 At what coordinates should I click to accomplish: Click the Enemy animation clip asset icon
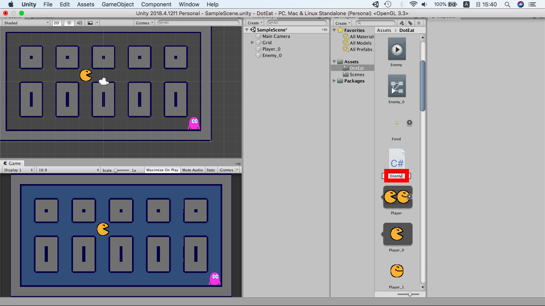pos(397,49)
